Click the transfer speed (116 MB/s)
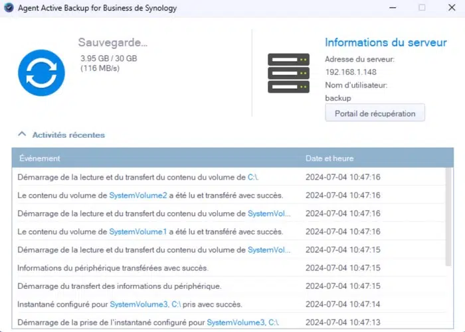The height and width of the screenshot is (332, 465). click(x=100, y=68)
